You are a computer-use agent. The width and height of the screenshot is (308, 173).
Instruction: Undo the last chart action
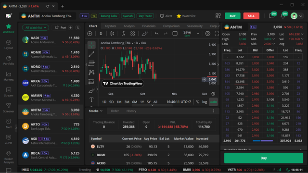coord(156,34)
